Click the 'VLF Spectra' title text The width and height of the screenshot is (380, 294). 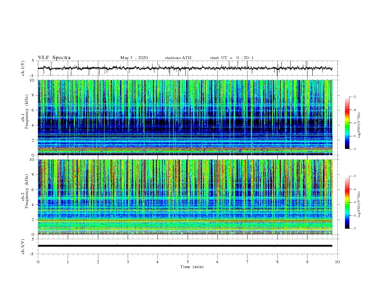pyautogui.click(x=54, y=58)
